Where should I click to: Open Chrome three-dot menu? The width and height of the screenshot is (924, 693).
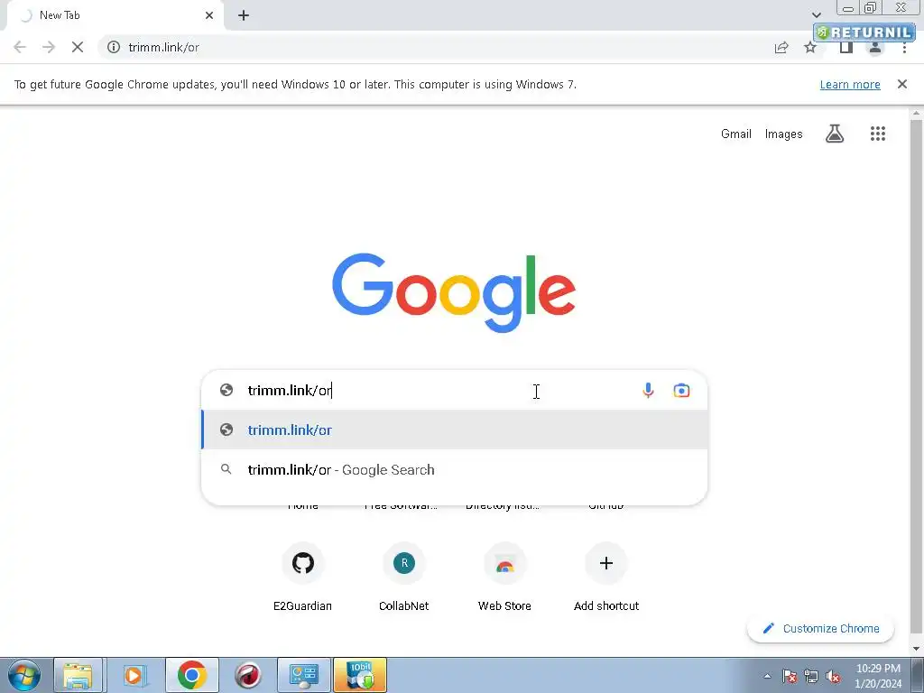tap(904, 47)
